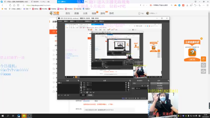Open the 百度一下 bookmark

27,9
